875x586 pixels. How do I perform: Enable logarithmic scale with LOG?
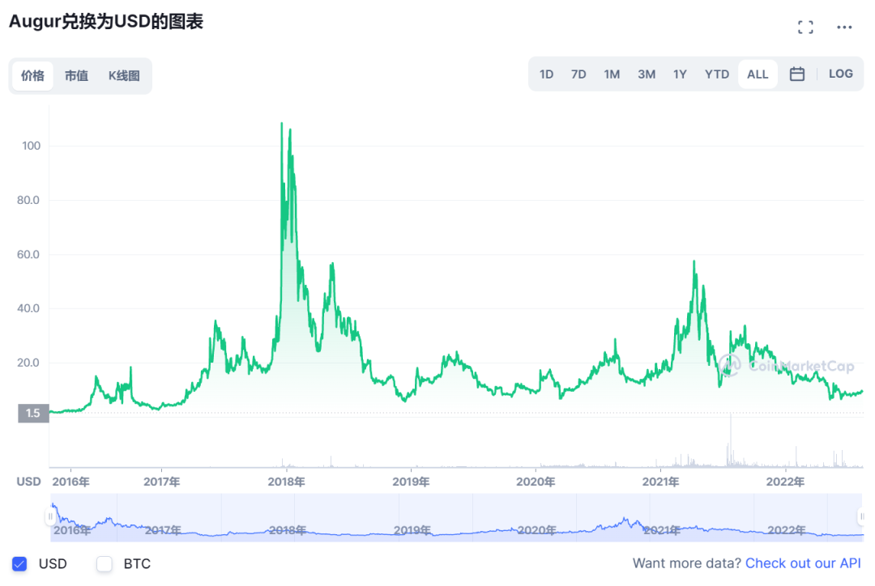click(x=841, y=73)
